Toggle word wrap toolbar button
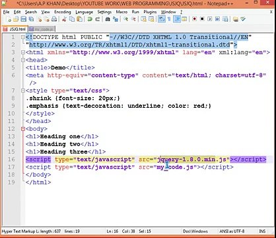This screenshot has height=238, width=276. (x=162, y=19)
